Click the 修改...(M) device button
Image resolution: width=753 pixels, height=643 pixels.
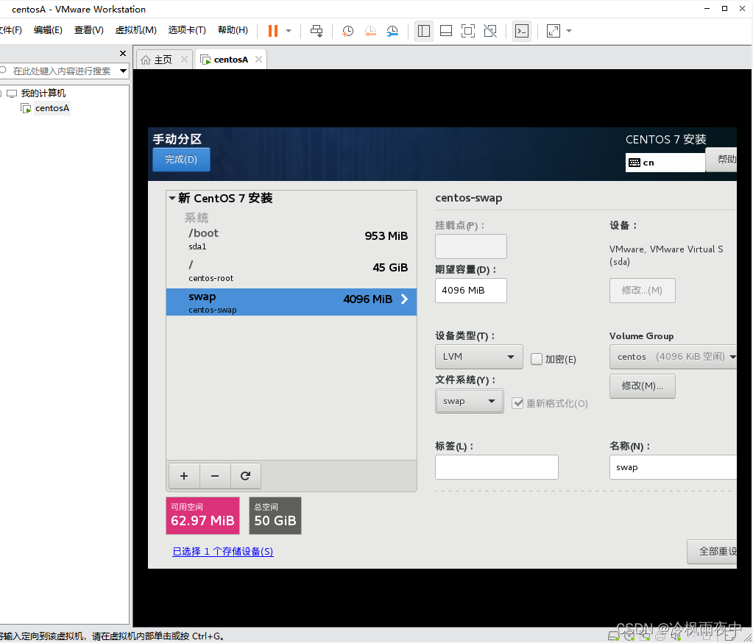(643, 291)
